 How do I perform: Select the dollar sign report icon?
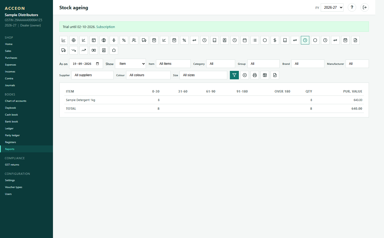click(275, 40)
